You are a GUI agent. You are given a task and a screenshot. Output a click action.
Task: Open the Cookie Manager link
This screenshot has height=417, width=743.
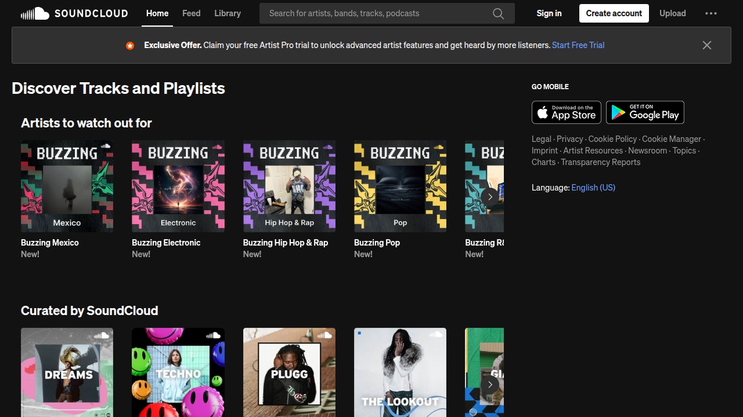pos(672,139)
